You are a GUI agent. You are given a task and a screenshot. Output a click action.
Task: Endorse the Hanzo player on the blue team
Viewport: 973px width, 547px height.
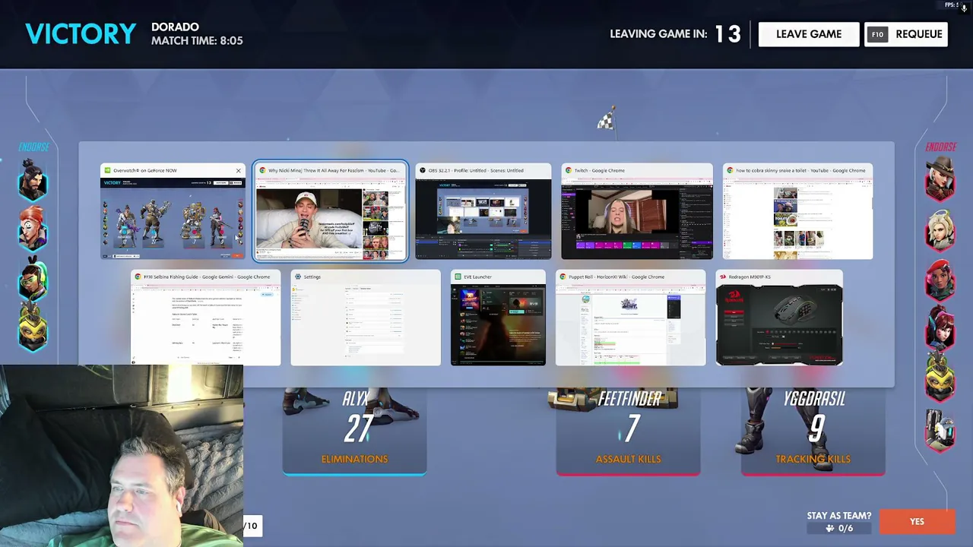coord(32,182)
